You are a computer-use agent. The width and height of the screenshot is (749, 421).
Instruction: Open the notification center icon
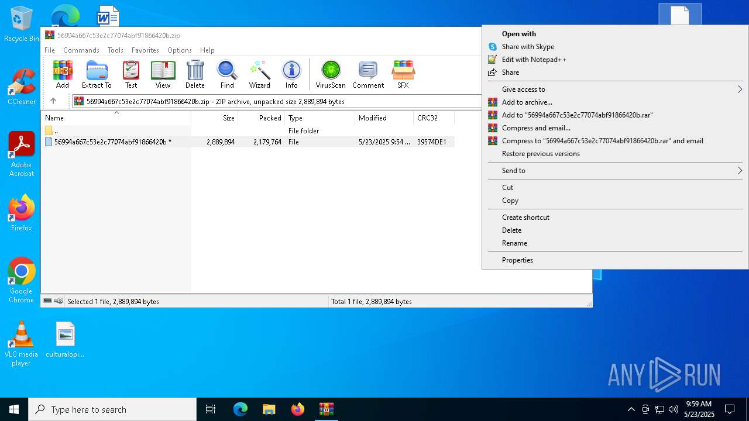point(730,409)
